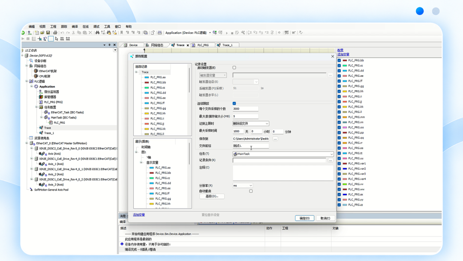Click the 文件前缀 input field
Image resolution: width=463 pixels, height=261 pixels.
[x=251, y=146]
